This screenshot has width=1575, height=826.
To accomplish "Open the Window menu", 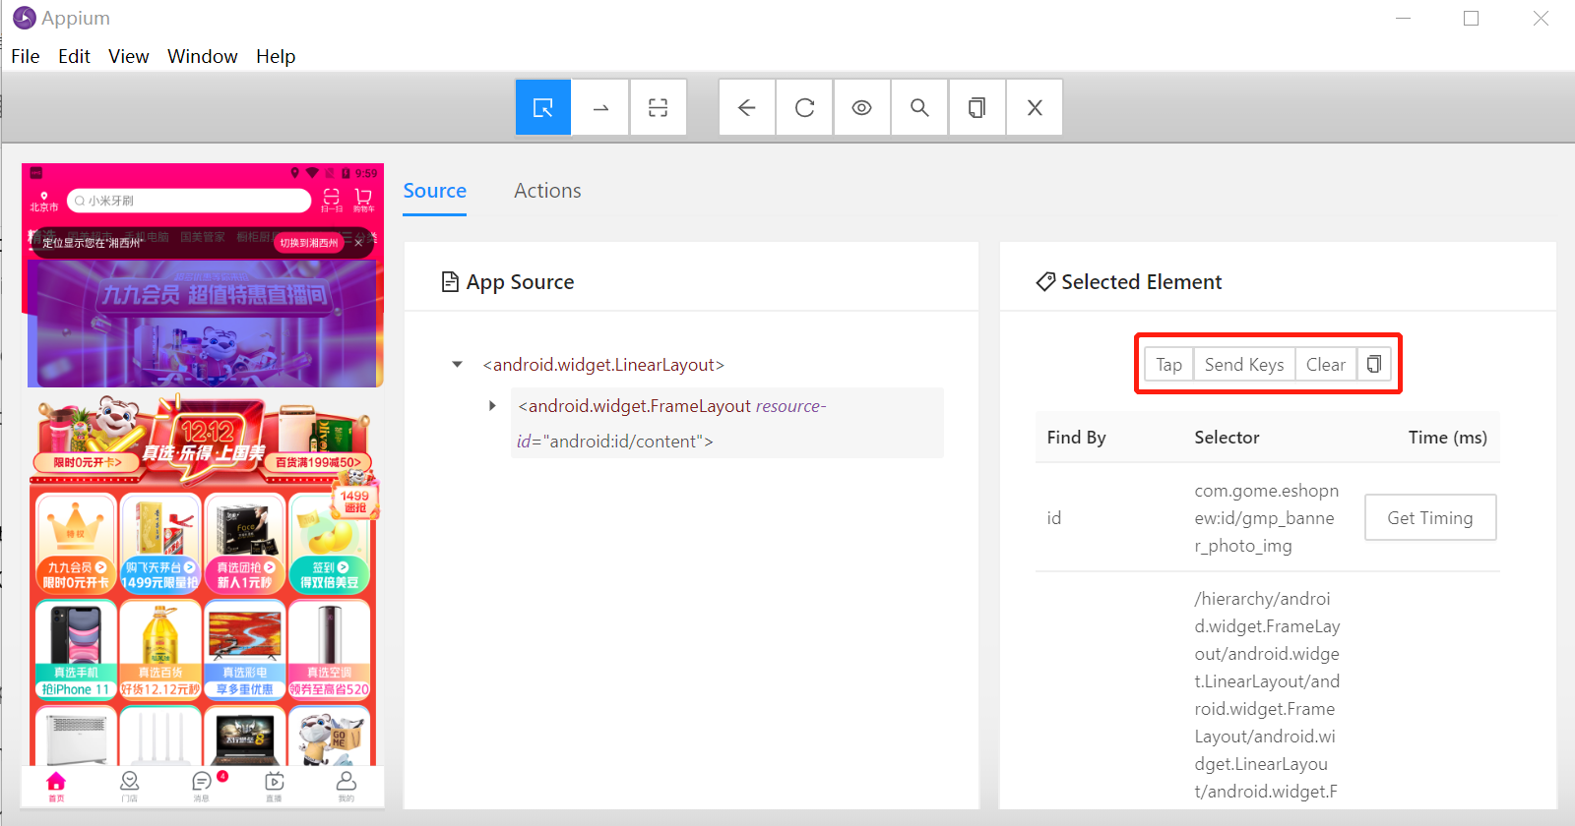I will click(203, 56).
